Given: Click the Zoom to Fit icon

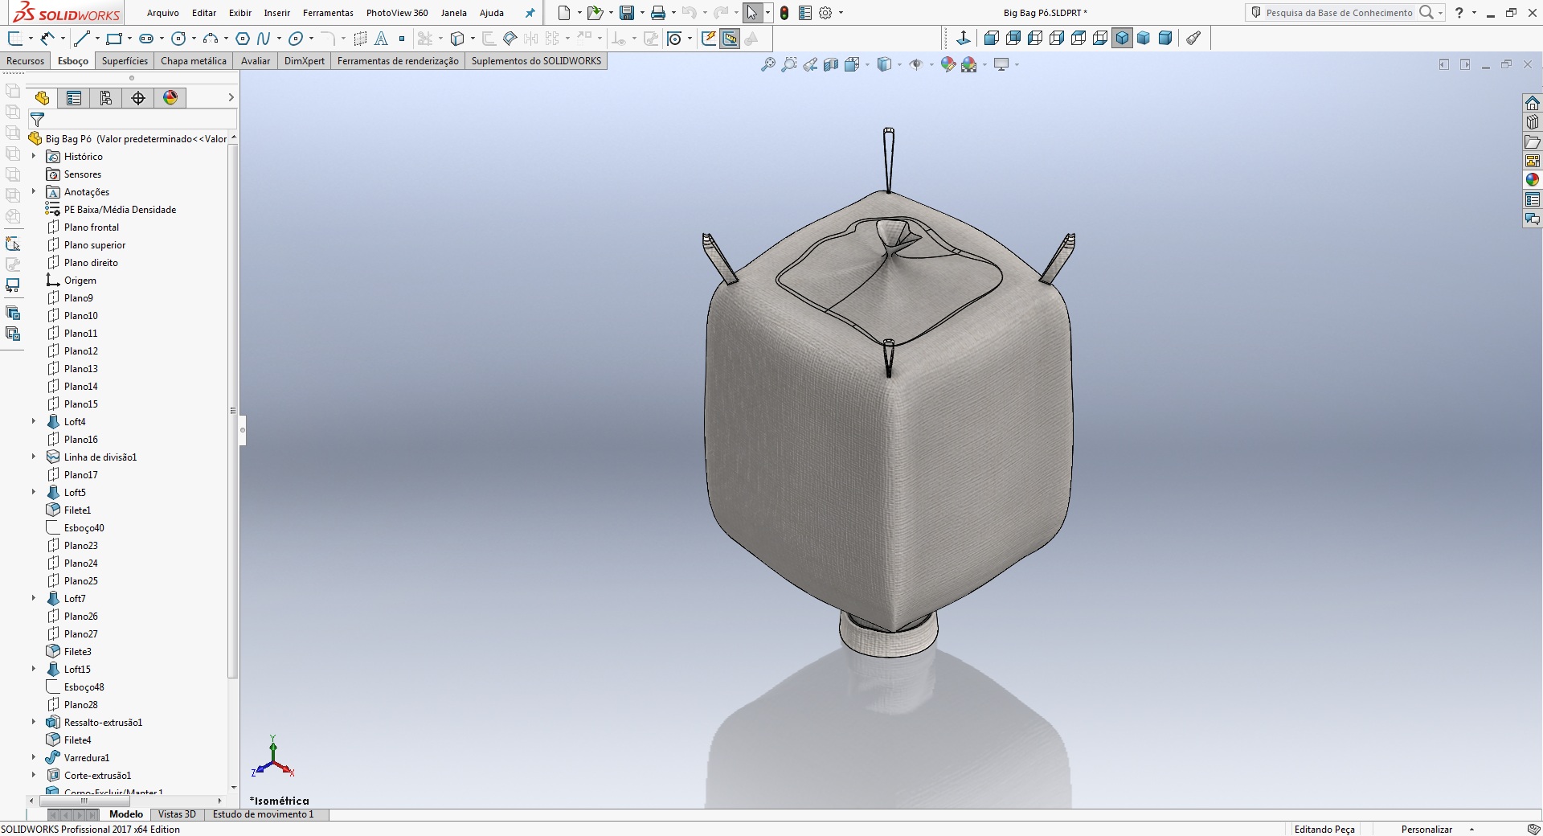Looking at the screenshot, I should point(768,64).
